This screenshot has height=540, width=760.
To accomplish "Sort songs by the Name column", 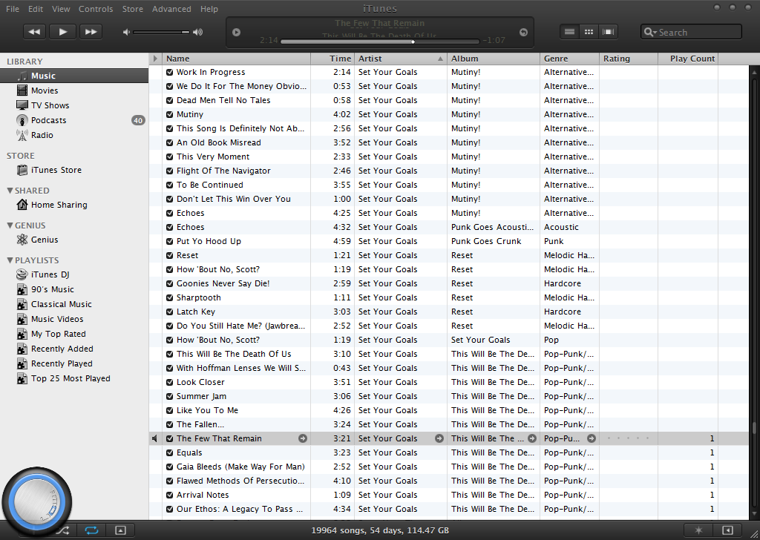I will click(237, 59).
